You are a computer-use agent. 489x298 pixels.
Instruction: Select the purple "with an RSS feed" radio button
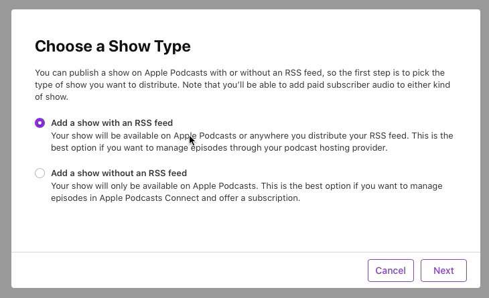click(x=40, y=123)
